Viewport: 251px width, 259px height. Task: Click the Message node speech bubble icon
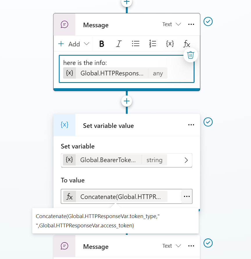click(64, 24)
